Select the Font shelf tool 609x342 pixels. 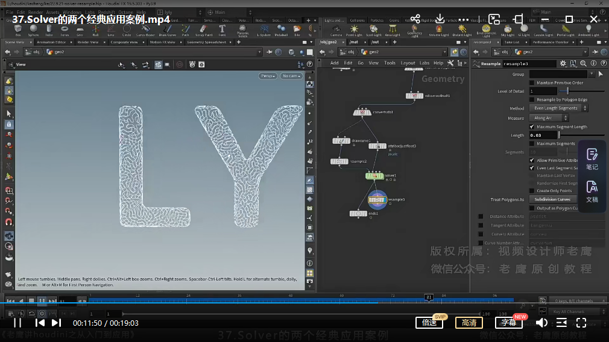click(222, 30)
